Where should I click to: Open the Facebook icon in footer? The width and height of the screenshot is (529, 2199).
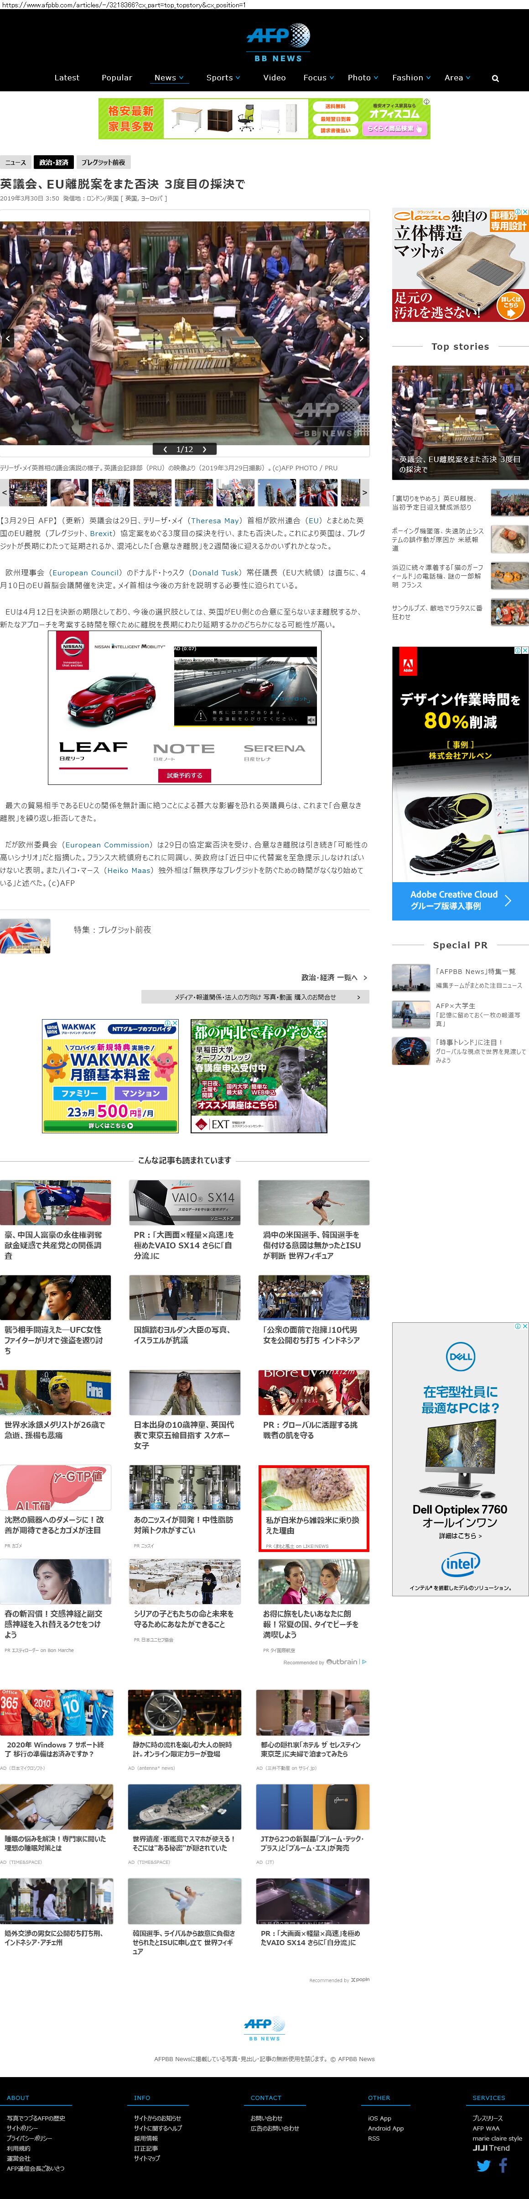click(503, 2165)
